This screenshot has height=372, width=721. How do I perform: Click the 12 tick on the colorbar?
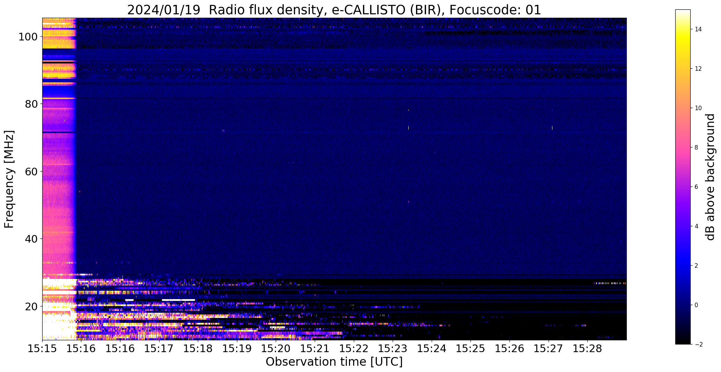(698, 69)
